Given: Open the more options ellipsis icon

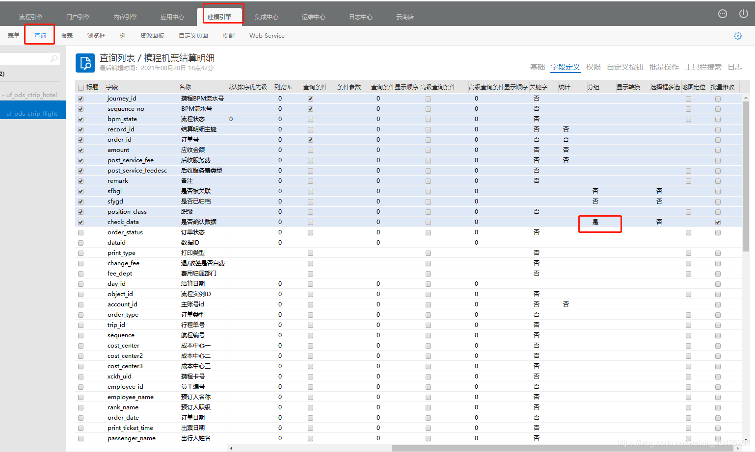Looking at the screenshot, I should pyautogui.click(x=723, y=14).
